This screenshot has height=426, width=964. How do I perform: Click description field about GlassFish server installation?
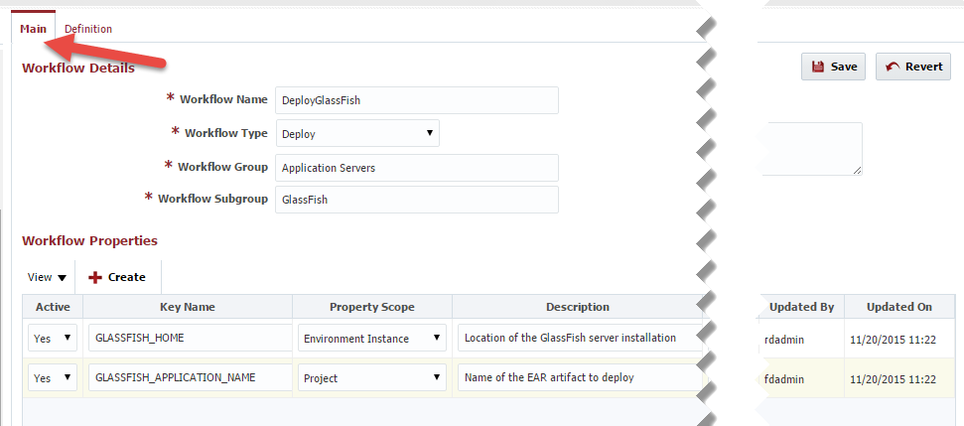tap(580, 338)
